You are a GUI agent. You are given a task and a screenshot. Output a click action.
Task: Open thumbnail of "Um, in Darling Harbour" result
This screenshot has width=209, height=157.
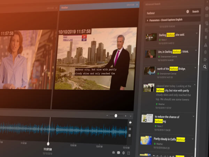tap(150, 54)
